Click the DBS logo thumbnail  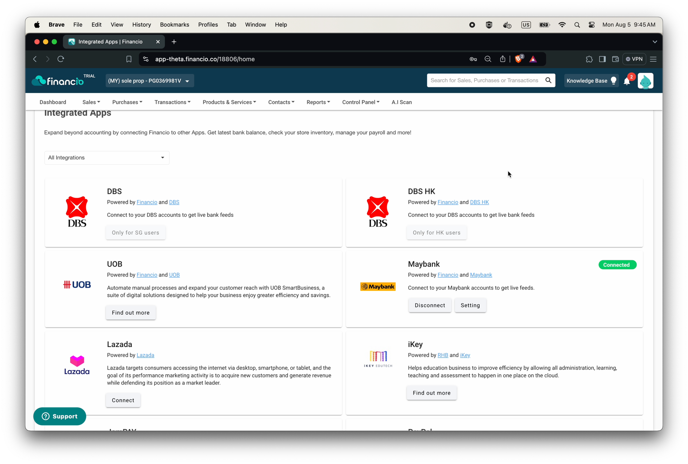point(77,211)
